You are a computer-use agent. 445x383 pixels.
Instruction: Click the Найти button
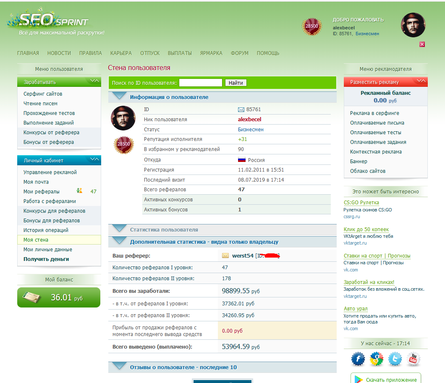pyautogui.click(x=236, y=83)
